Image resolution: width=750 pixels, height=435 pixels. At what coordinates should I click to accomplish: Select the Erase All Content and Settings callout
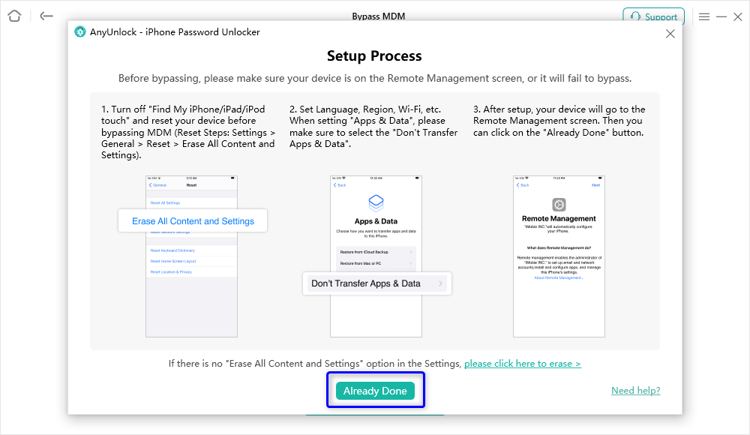(x=193, y=221)
